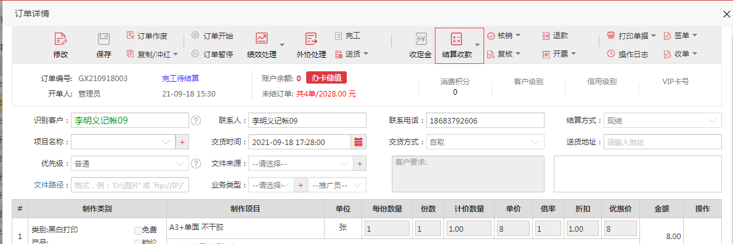This screenshot has height=244, width=733.
Task: Expand the 绩效处理 dropdown arrow
Action: [282, 45]
